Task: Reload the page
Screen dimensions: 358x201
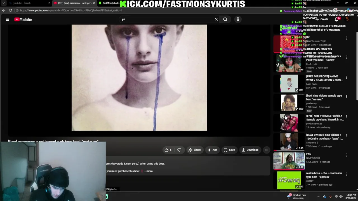Action: coord(10,10)
